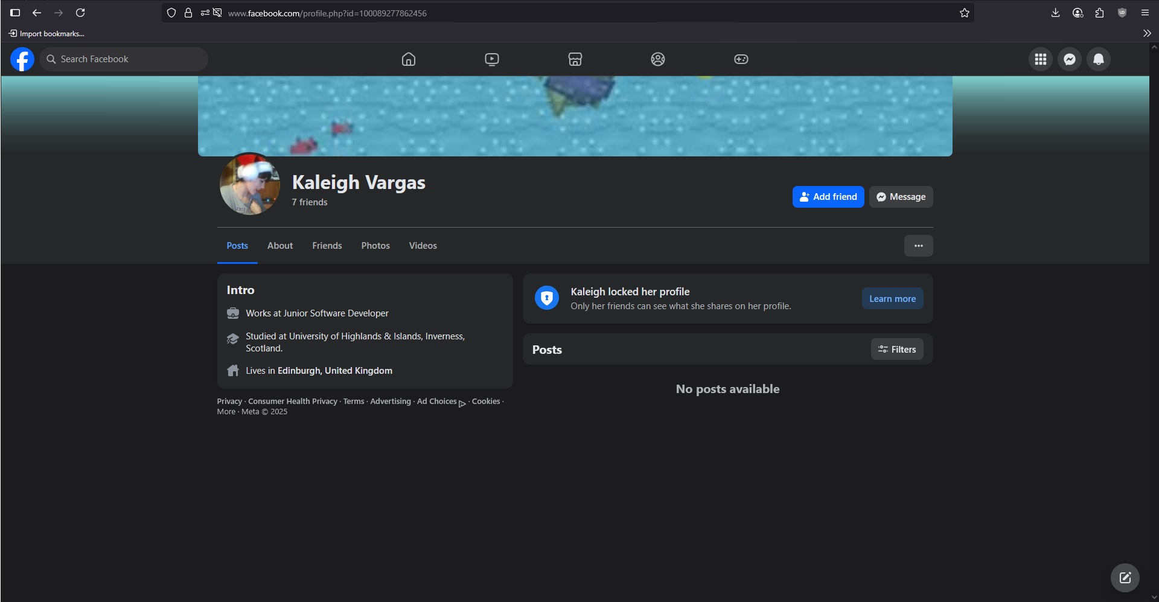Click the new message compose icon
Viewport: 1159px width, 602px height.
pos(1125,578)
